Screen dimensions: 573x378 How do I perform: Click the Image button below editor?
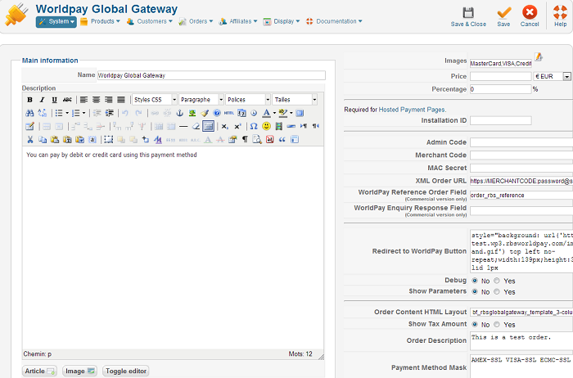point(79,371)
